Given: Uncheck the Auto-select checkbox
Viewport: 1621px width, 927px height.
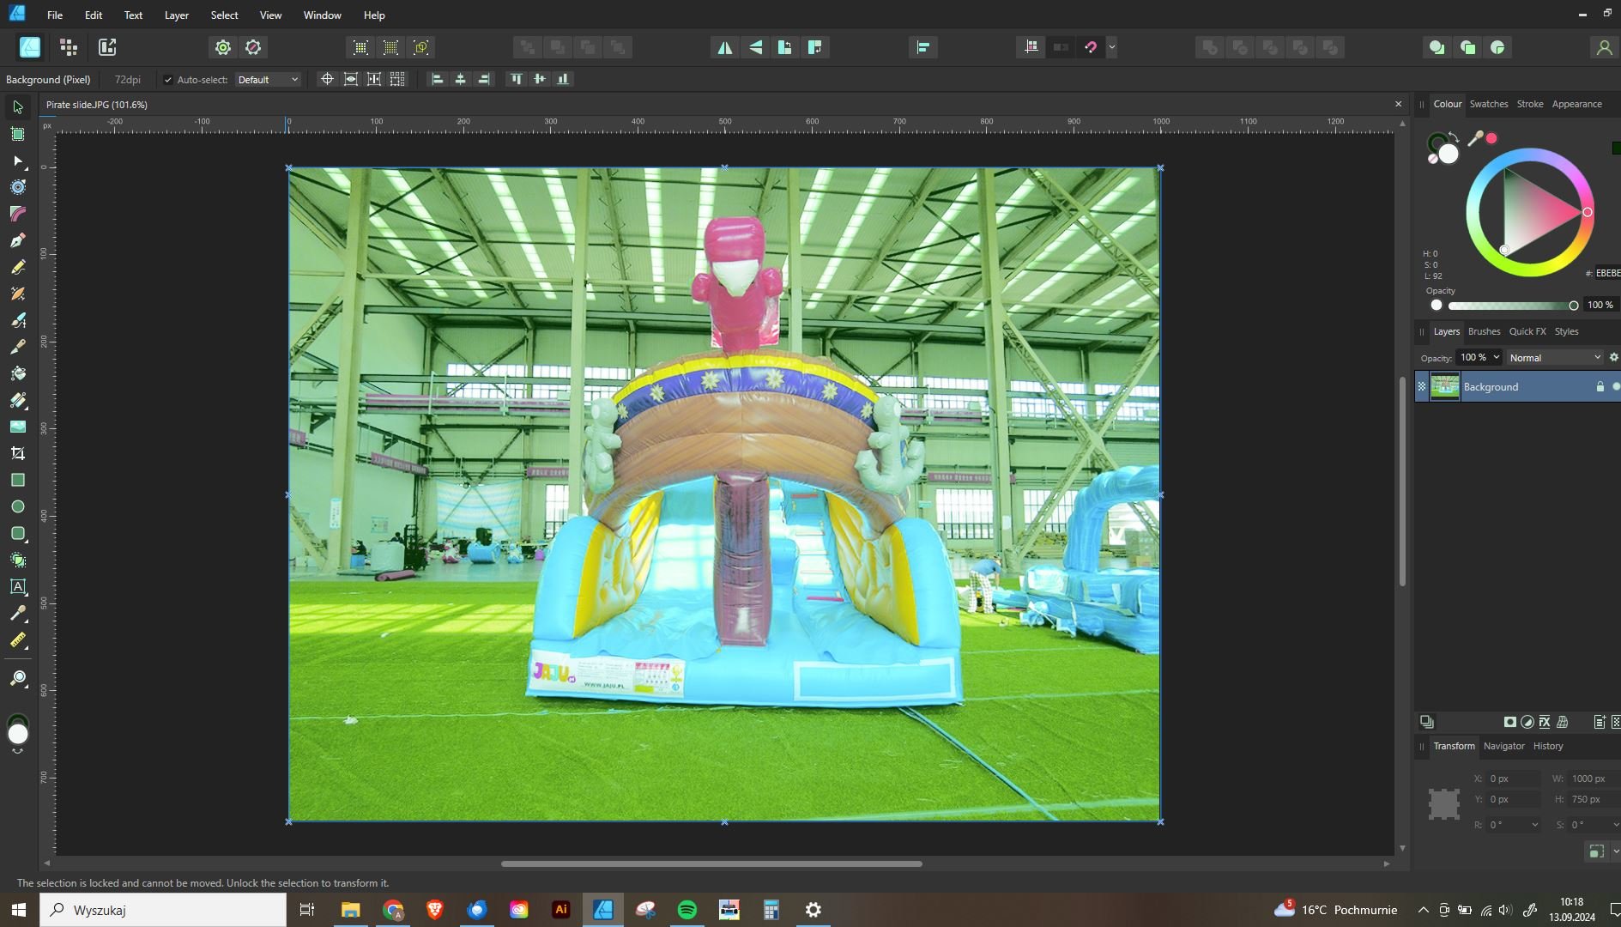Looking at the screenshot, I should tap(168, 80).
